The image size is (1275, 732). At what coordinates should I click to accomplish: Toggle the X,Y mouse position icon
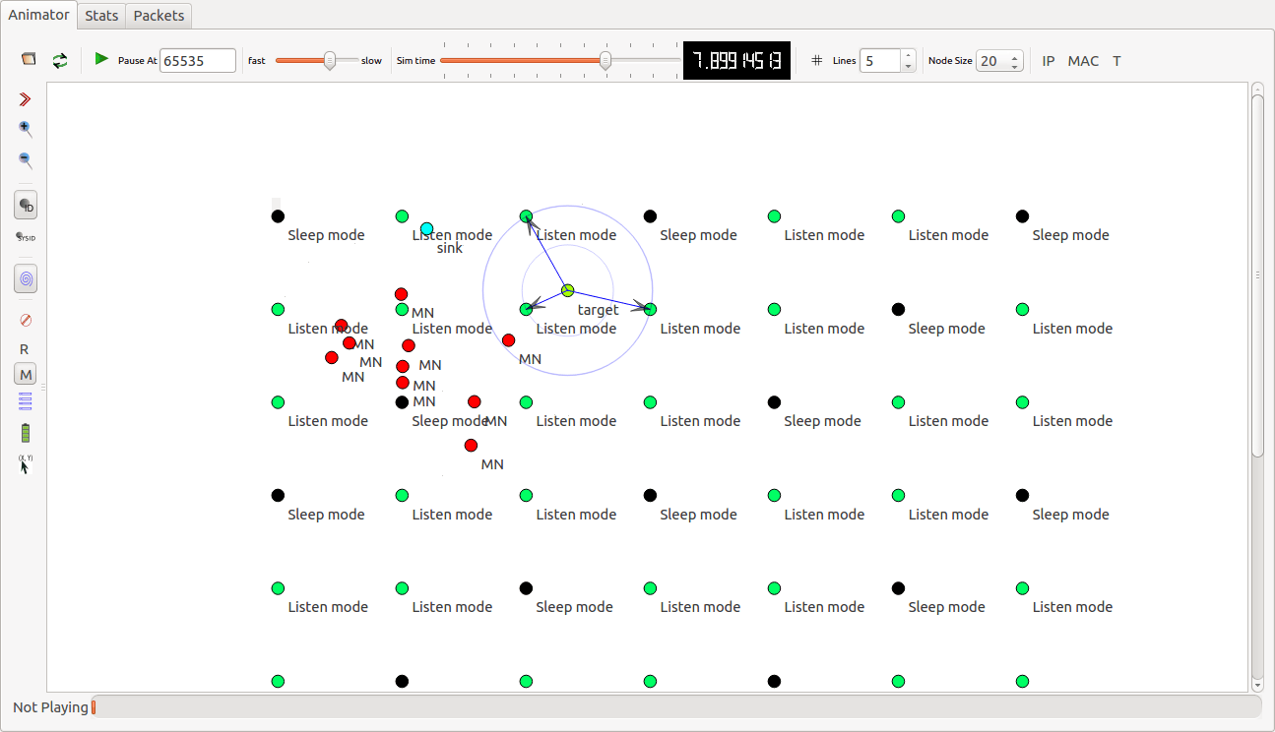click(26, 463)
